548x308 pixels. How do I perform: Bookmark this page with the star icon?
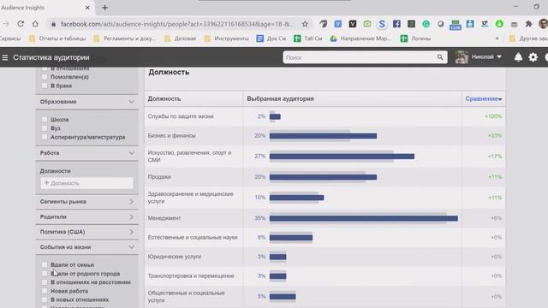[305, 24]
